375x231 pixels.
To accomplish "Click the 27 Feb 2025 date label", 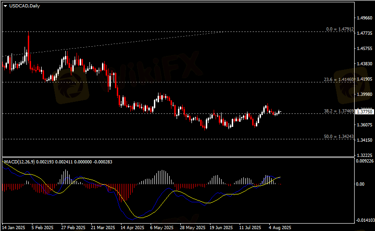I will 73,228.
